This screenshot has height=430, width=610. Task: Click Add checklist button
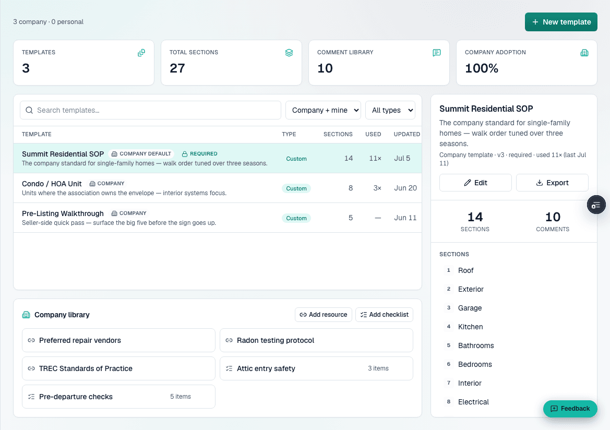pos(384,315)
